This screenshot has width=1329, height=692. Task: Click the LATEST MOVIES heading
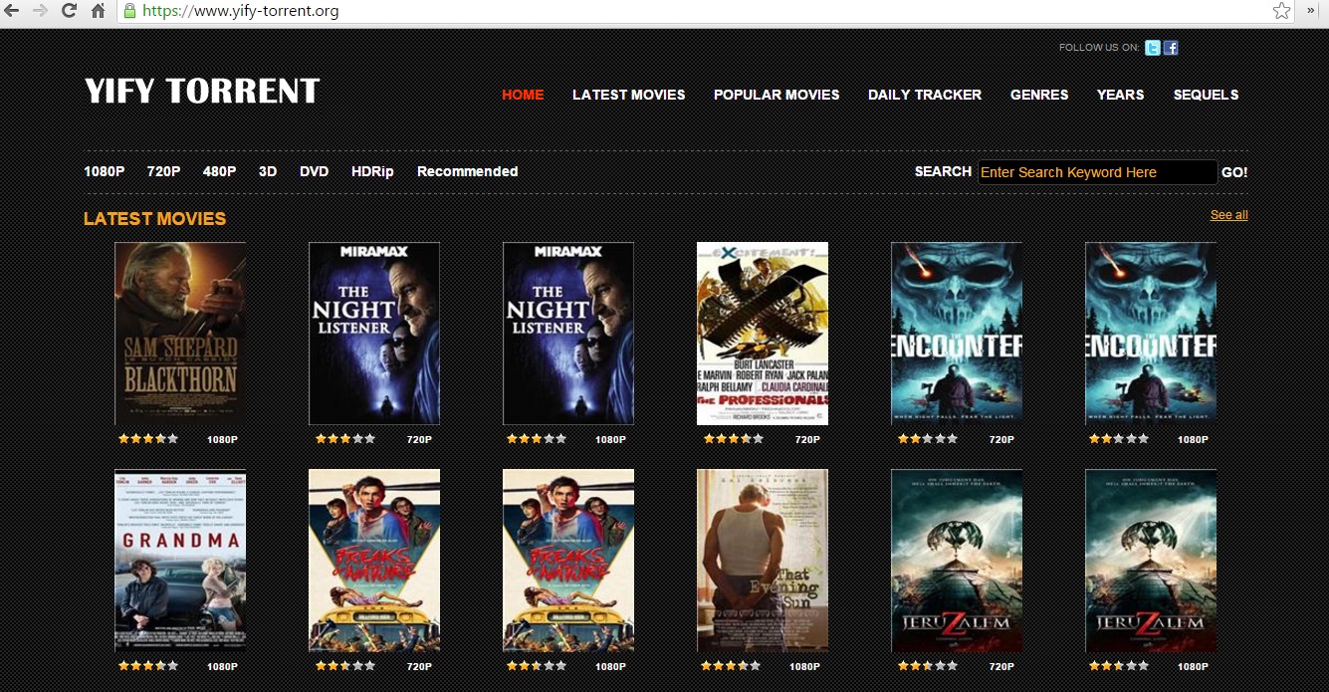pyautogui.click(x=155, y=219)
